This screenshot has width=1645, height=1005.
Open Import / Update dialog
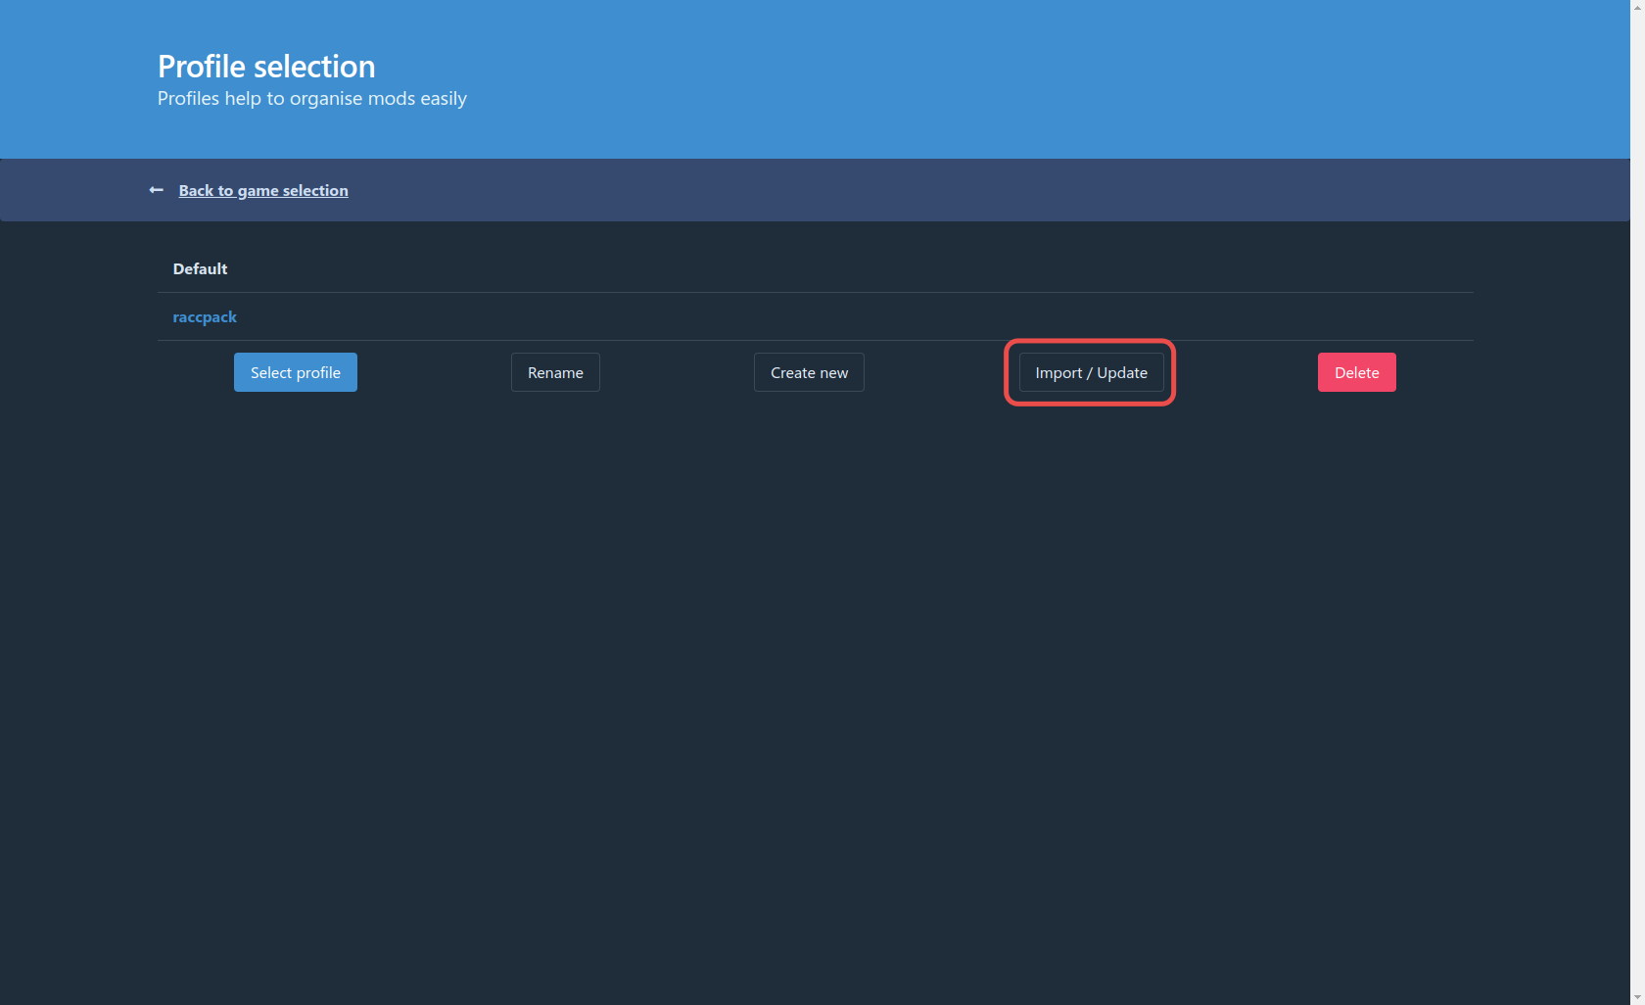[x=1091, y=373]
